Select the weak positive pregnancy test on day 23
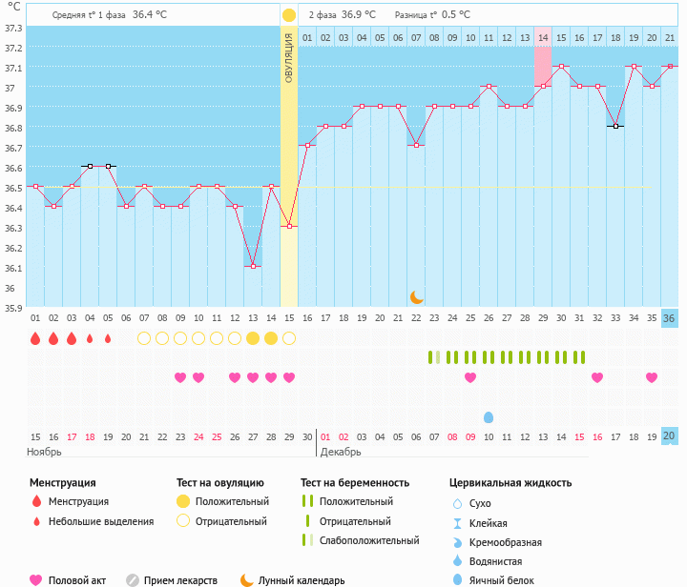 pos(434,357)
